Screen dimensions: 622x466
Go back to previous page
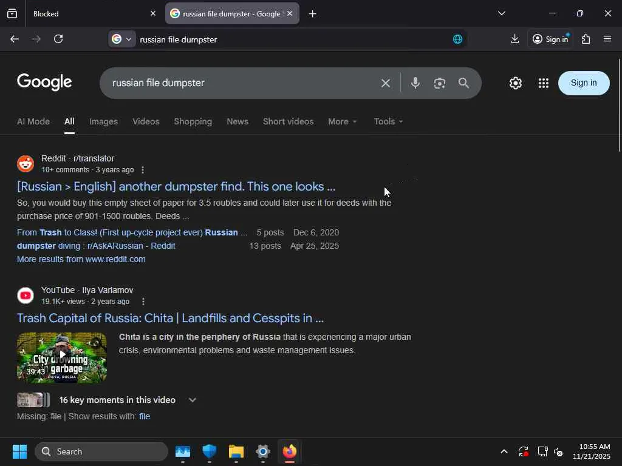15,39
